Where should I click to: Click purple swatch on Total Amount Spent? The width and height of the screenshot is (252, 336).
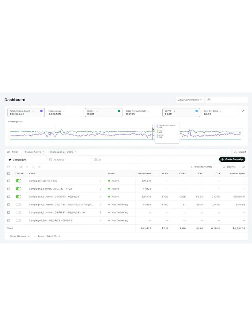(41, 111)
